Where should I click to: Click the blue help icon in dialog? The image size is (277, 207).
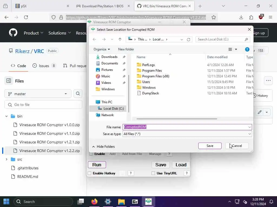coord(247,49)
